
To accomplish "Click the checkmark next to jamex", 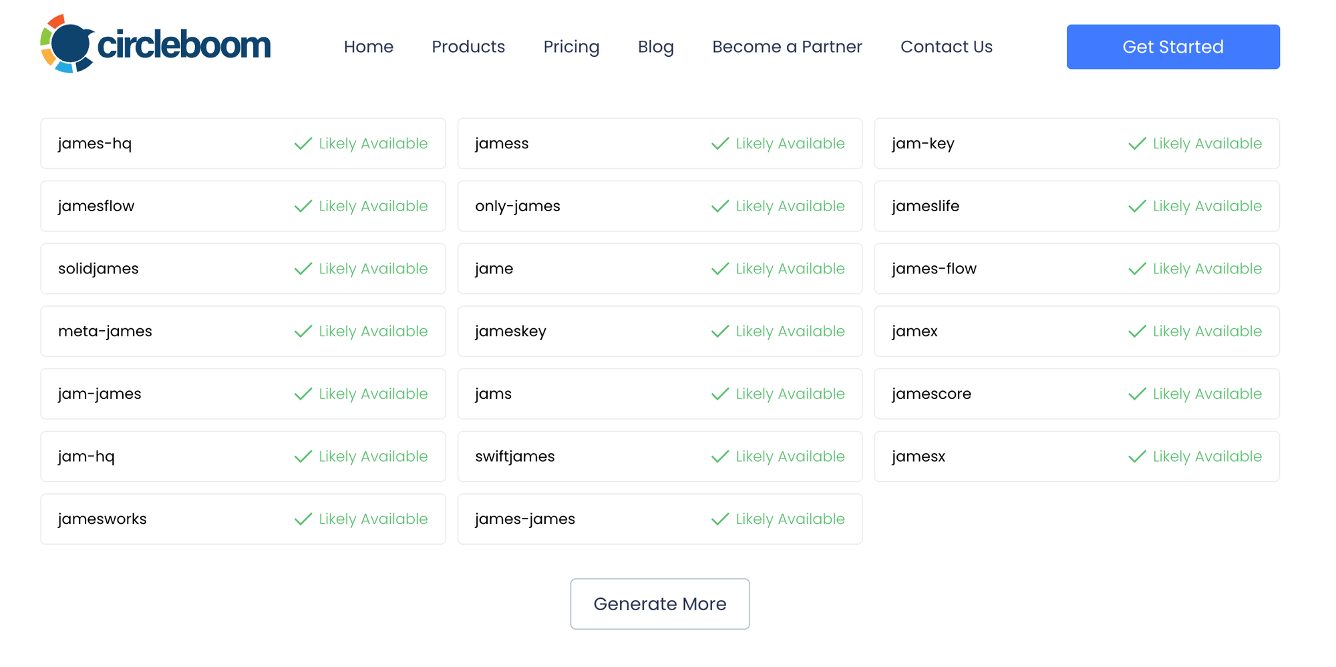I will 1136,331.
